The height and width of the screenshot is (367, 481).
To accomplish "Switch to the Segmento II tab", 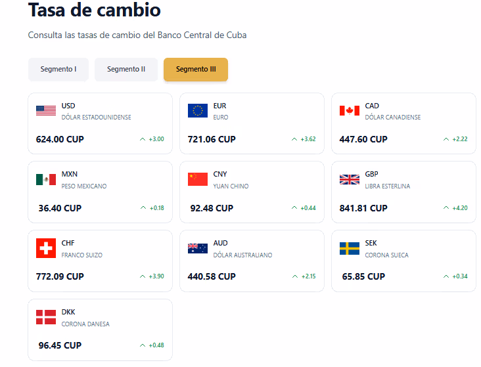I will 126,70.
